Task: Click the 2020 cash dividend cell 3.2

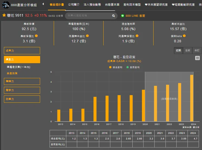Action: (149, 139)
